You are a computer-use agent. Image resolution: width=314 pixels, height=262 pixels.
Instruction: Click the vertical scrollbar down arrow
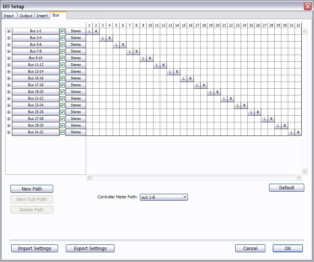(305, 171)
